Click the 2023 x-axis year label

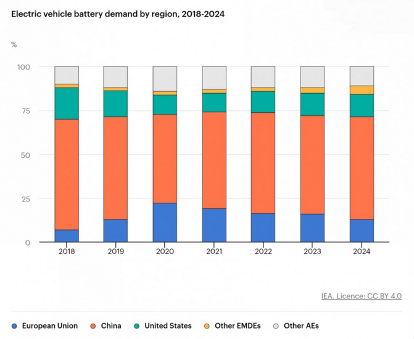click(312, 252)
